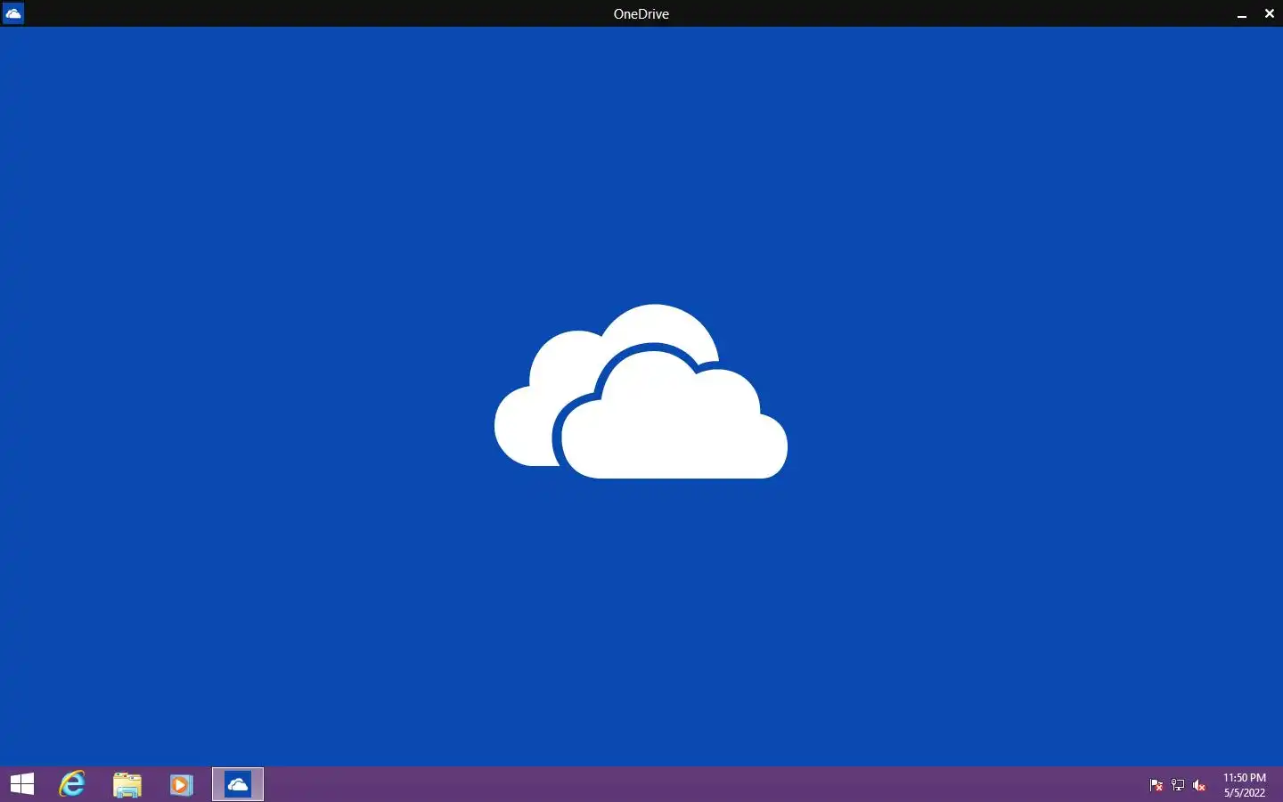Open File Explorer from the taskbar
Viewport: 1283px width, 802px height.
127,784
